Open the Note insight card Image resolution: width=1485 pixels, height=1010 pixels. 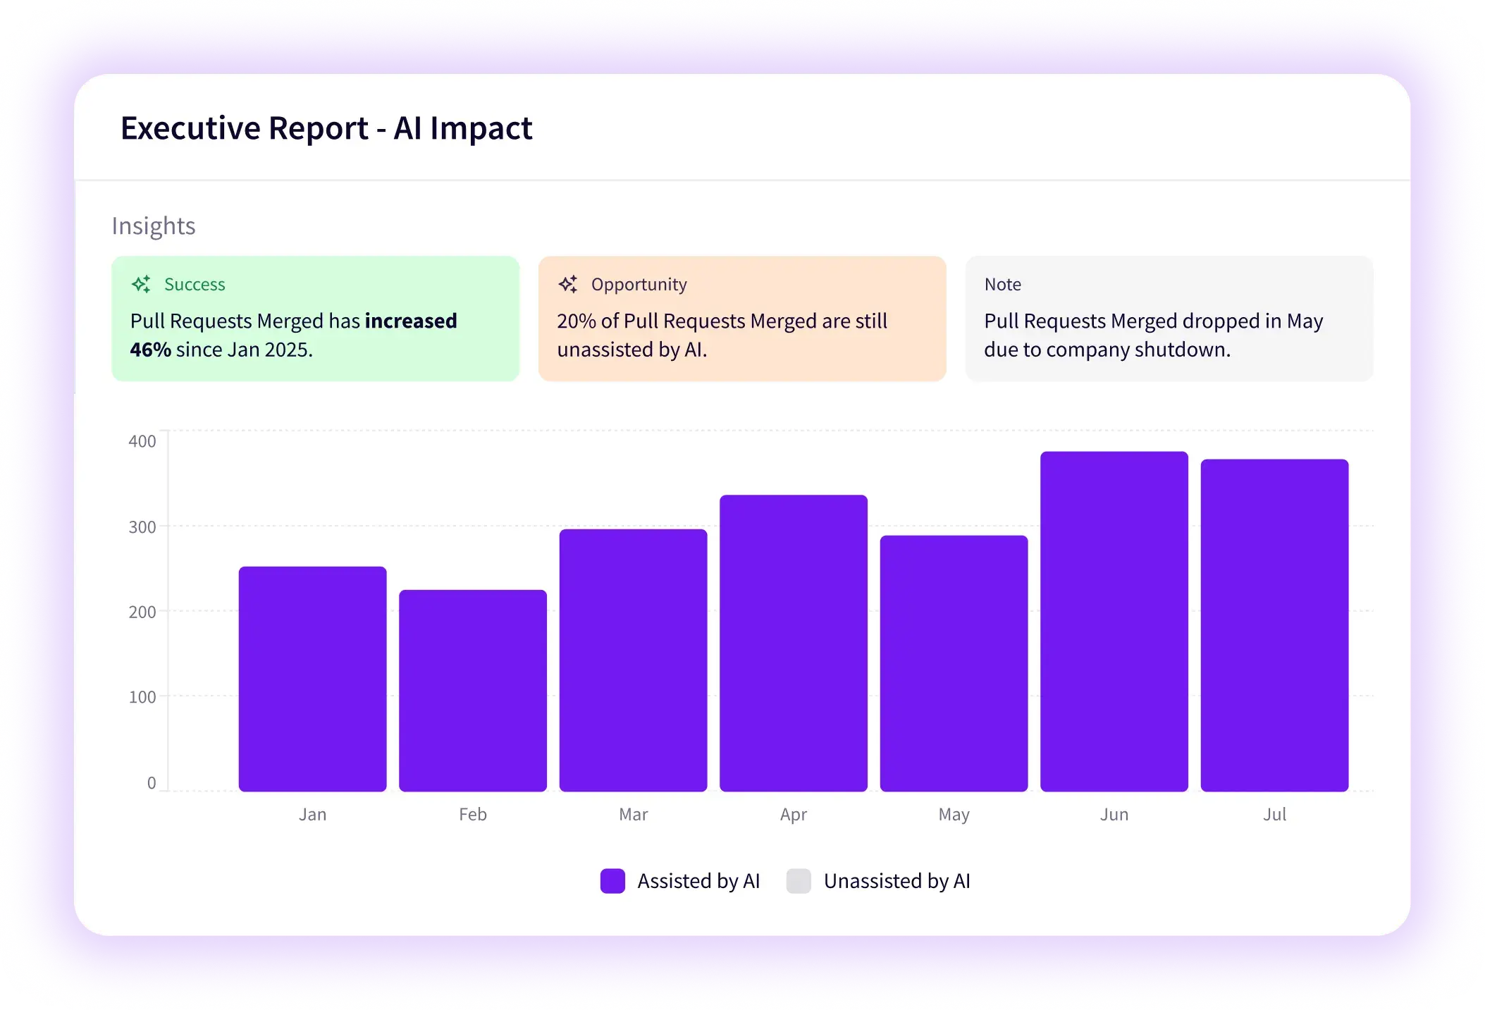coord(1169,318)
